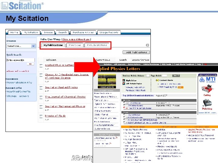Image resolution: width=218 pixels, height=163 pixels.
Task: Click the row icon beside Chaos journal entry
Action: [41, 75]
